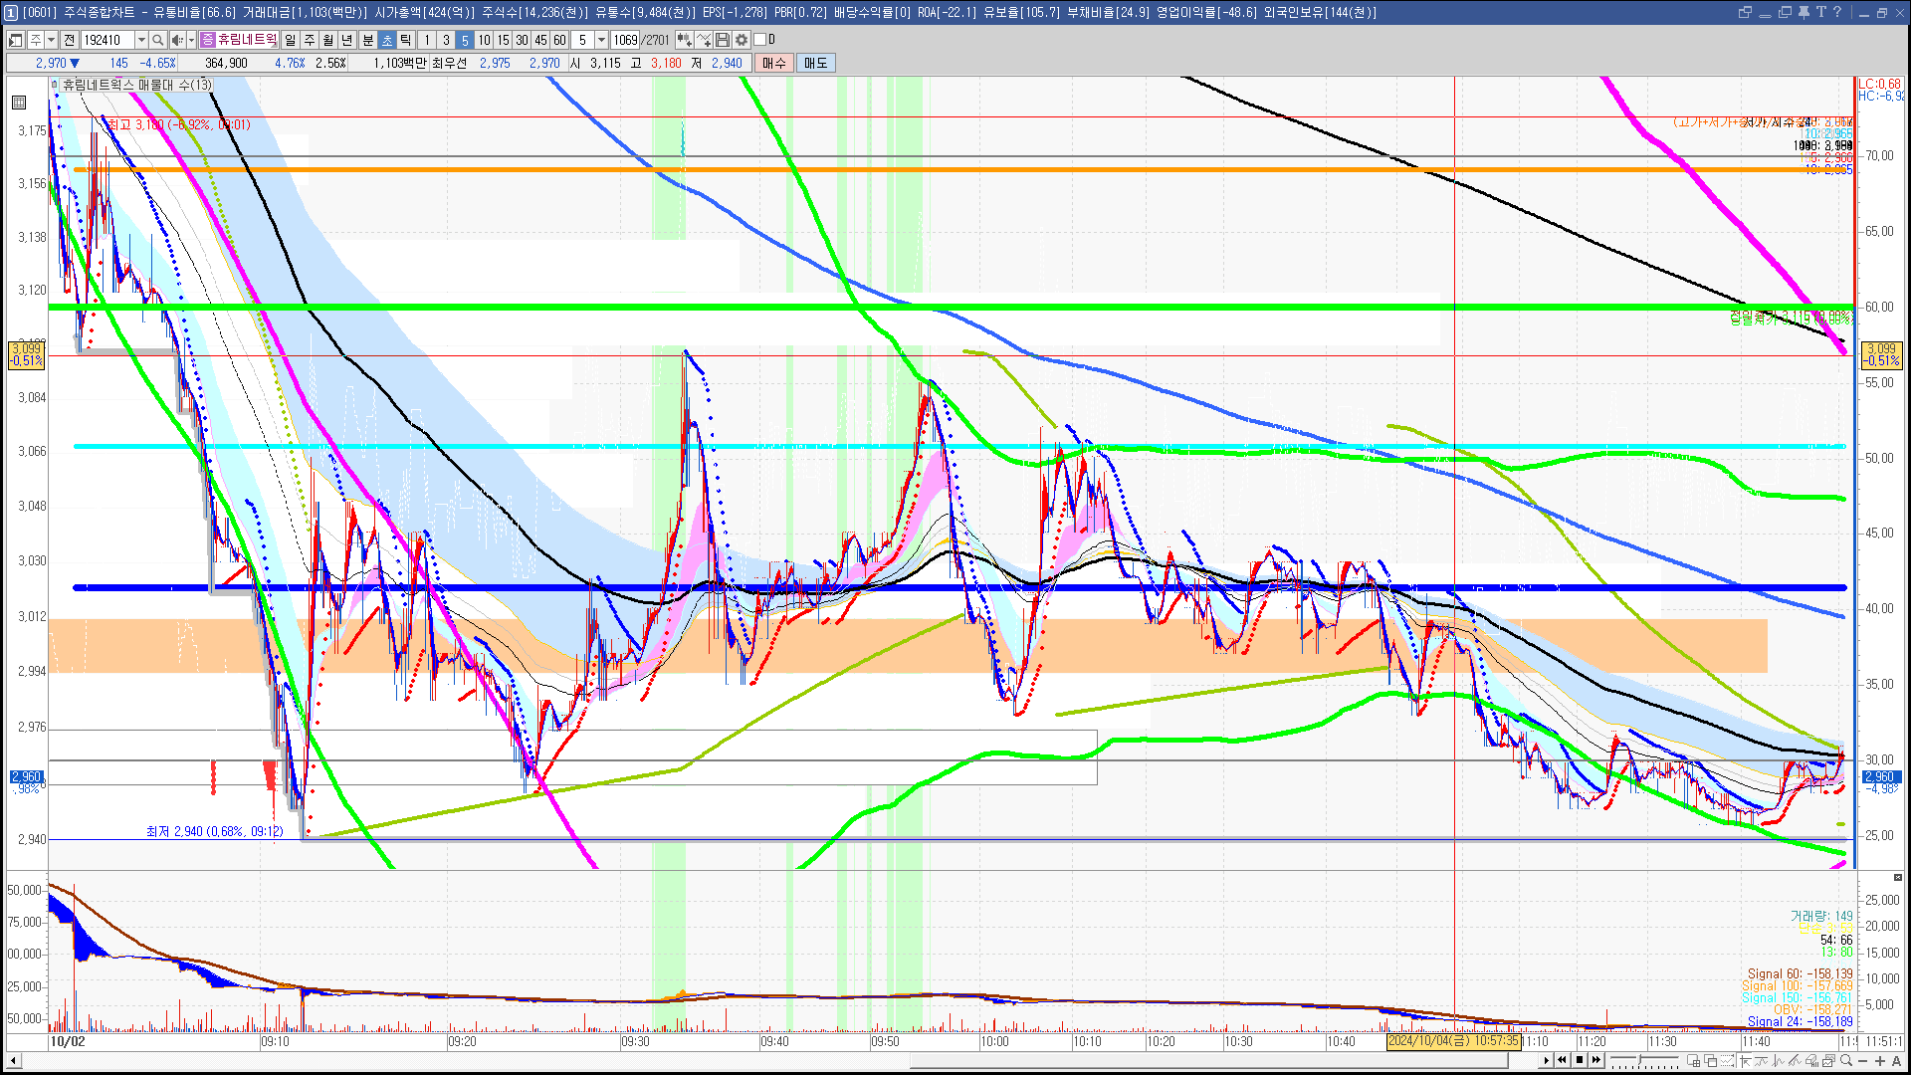This screenshot has height=1075, width=1911.
Task: Expand the 주 type dropdown arrow
Action: (51, 40)
